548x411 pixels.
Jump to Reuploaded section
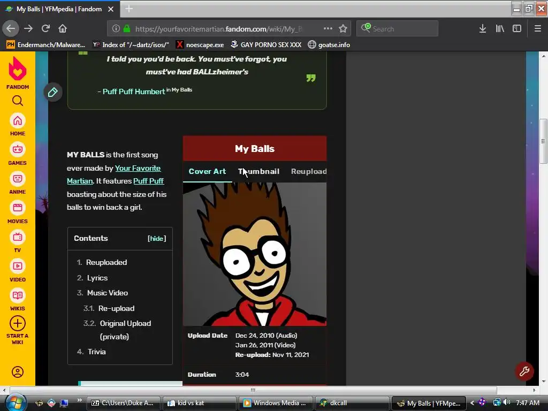tap(106, 262)
